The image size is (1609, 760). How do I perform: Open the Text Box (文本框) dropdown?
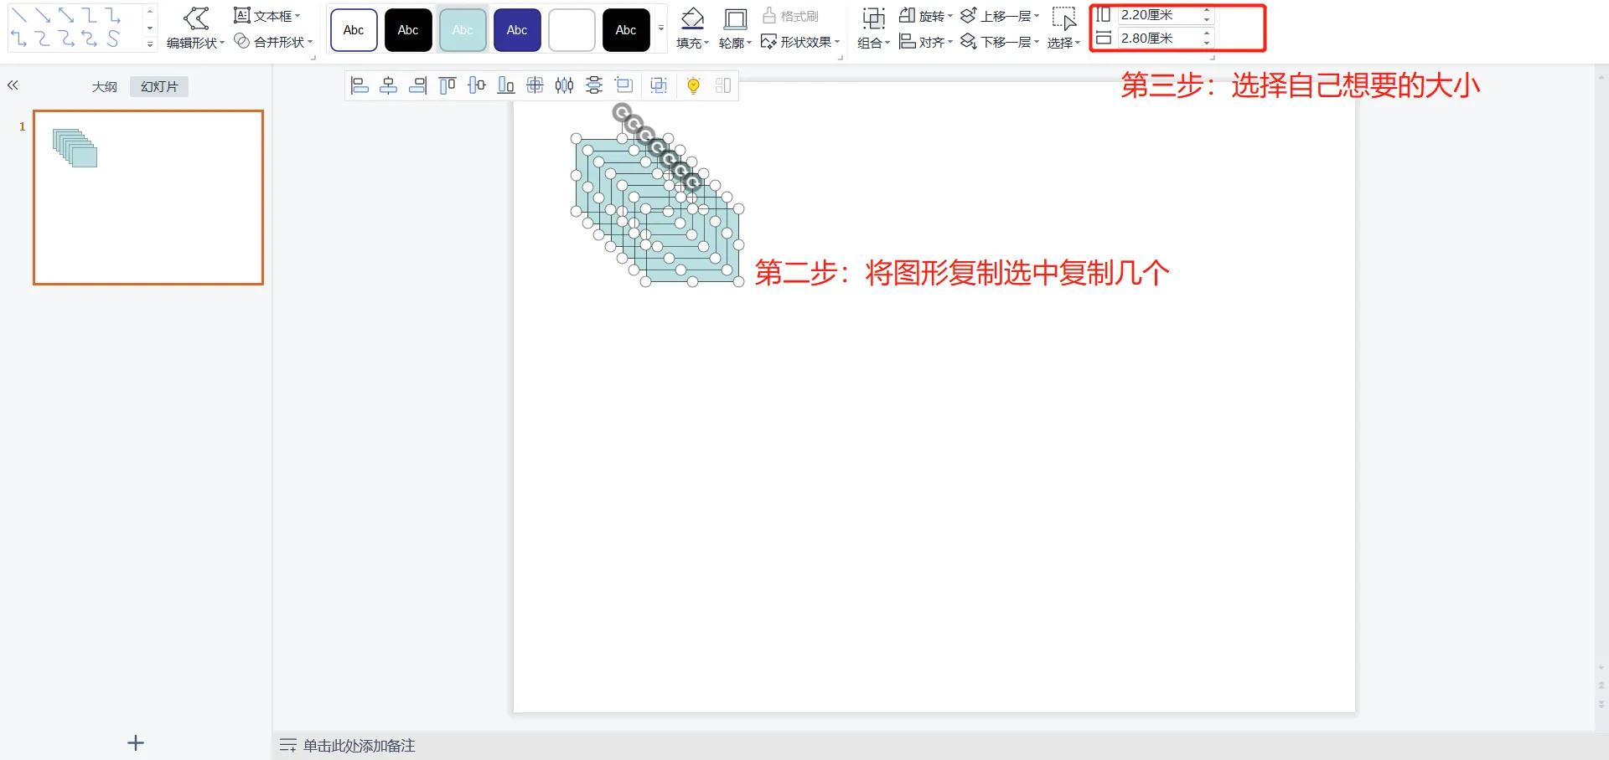[x=297, y=16]
